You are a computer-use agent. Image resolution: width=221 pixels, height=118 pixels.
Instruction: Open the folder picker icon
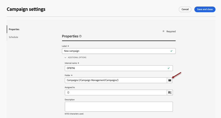(x=170, y=80)
